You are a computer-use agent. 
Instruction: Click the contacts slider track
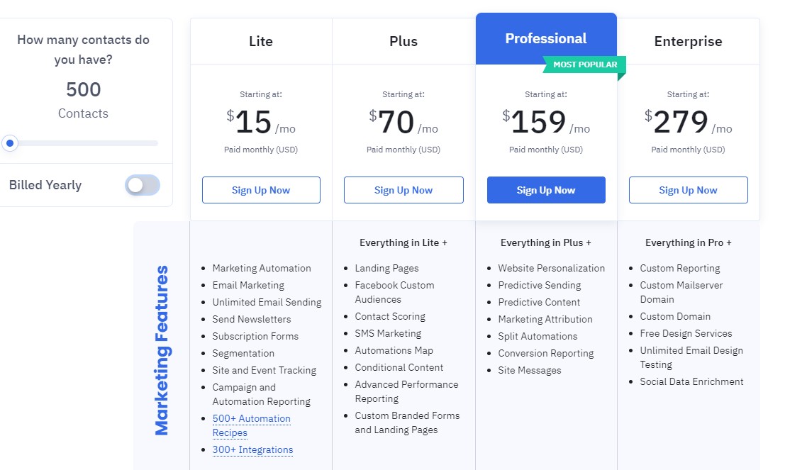pos(85,143)
